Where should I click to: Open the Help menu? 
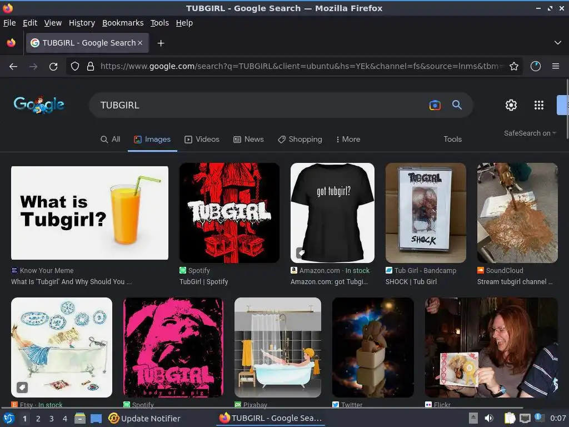tap(184, 23)
